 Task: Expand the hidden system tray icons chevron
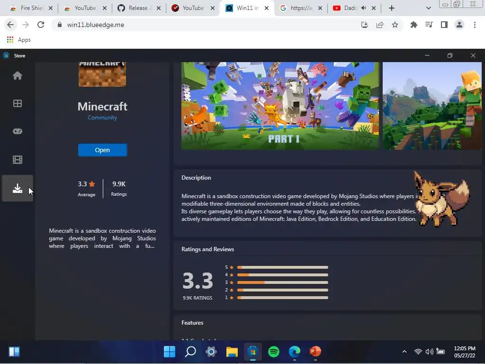(404, 352)
